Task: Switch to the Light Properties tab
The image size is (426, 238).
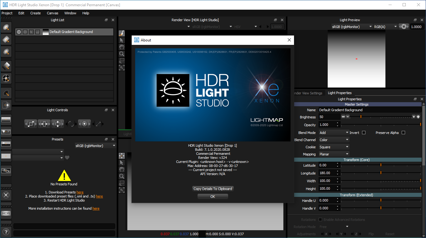Action: (340, 93)
